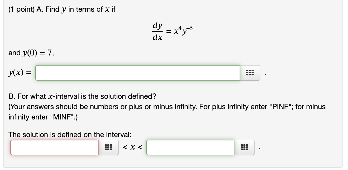Focus the right interval endpoint field
The image size is (348, 170).
click(190, 147)
